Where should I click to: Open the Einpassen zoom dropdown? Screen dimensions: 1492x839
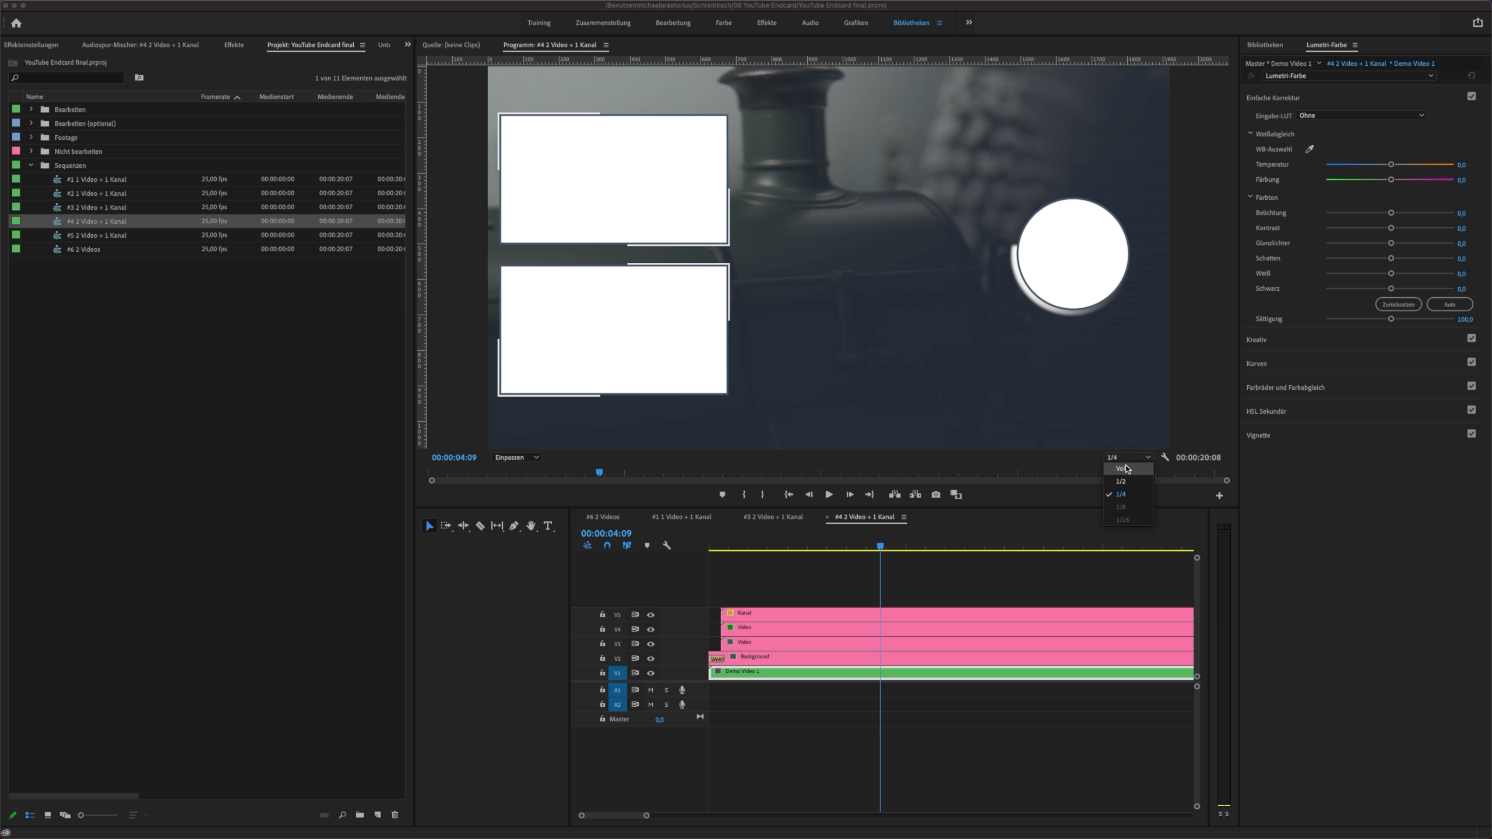point(516,457)
